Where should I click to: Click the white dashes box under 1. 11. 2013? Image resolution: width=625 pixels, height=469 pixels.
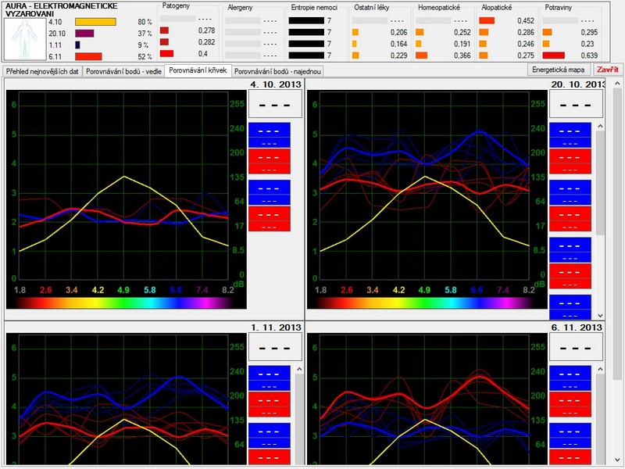pos(275,347)
